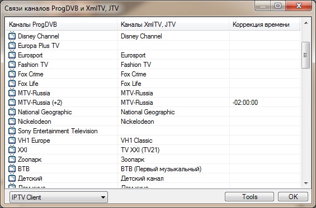316x208 pixels.
Task: Click the scrollbar up arrow
Action: (x=306, y=23)
